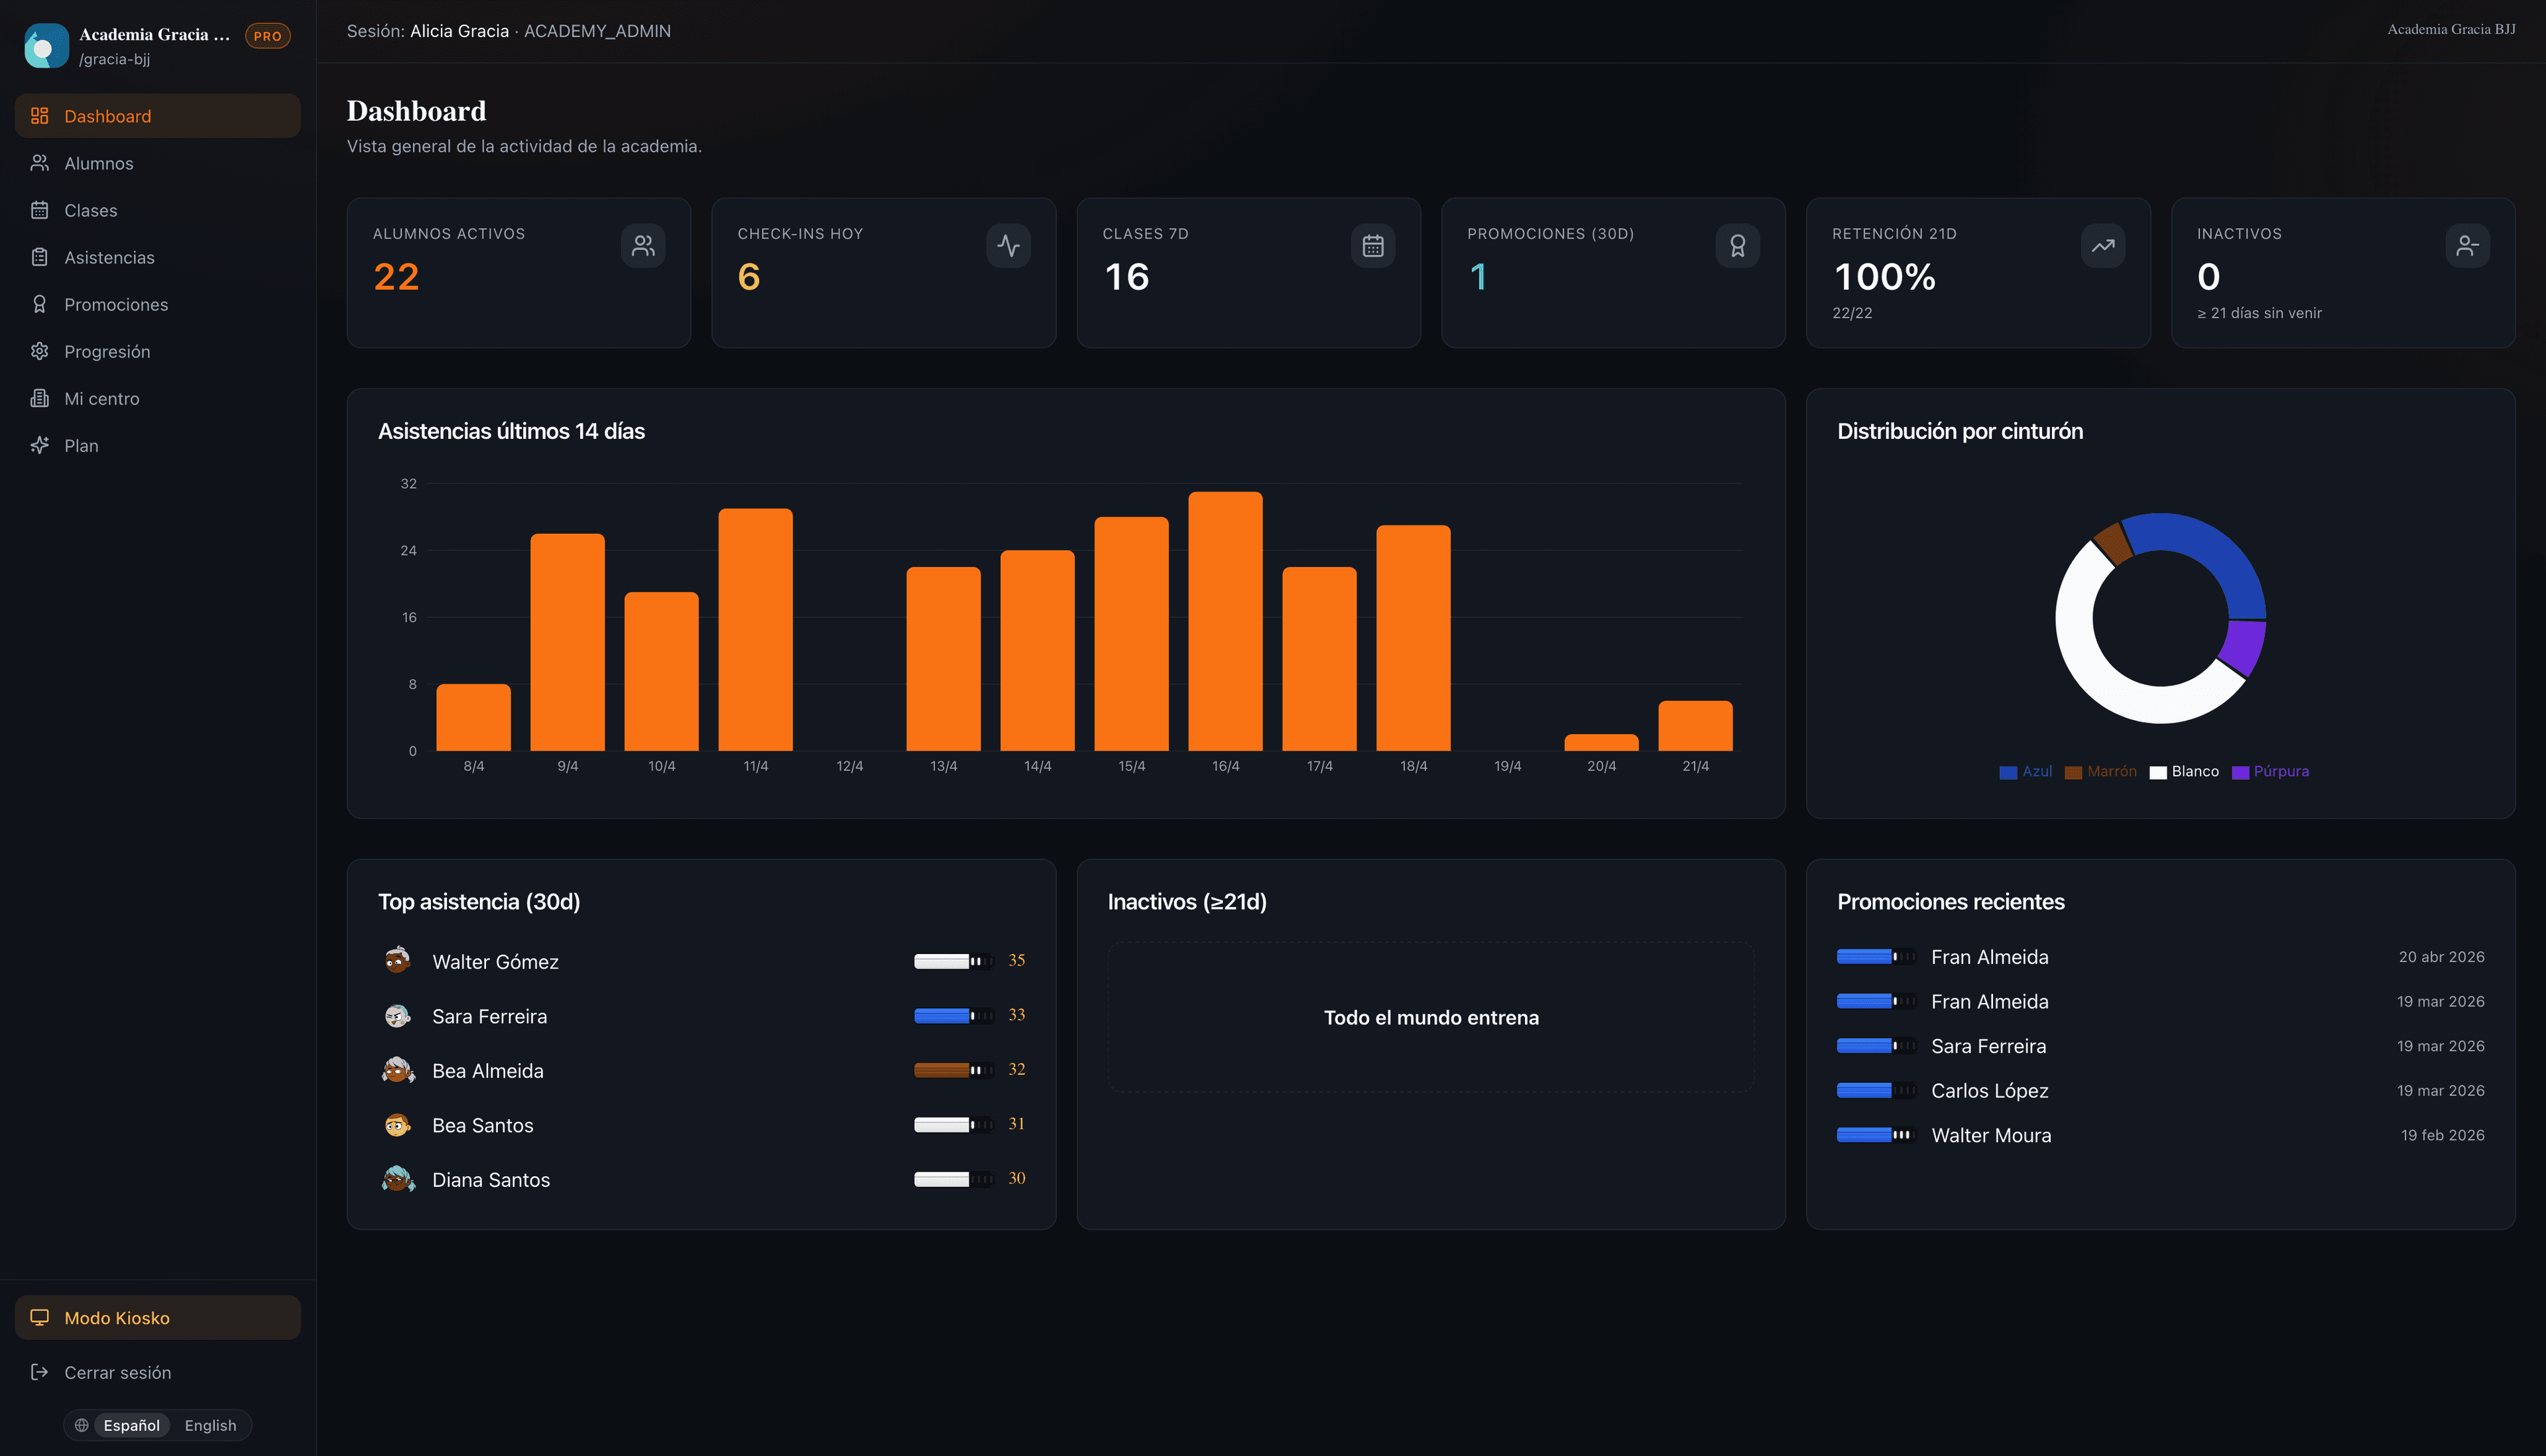
Task: Launch Modo Kiosko
Action: 158,1317
